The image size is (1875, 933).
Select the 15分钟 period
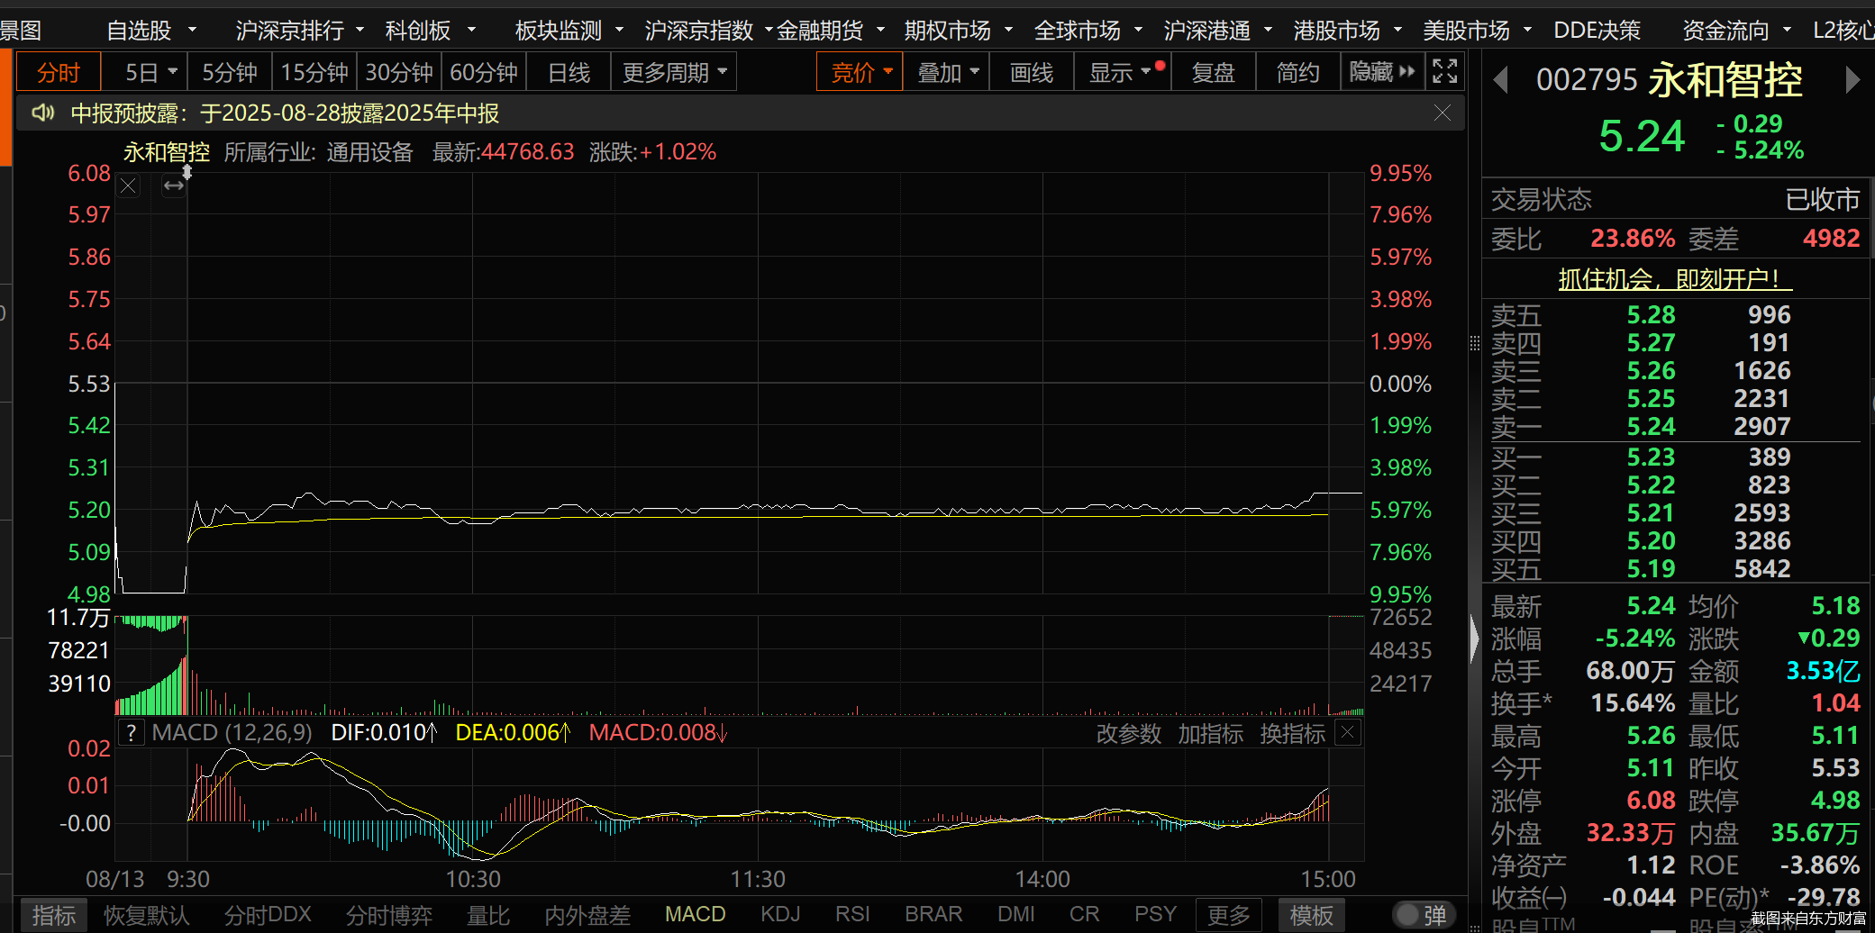point(314,72)
